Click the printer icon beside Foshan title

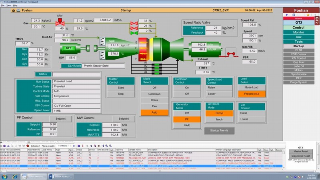coord(18,10)
